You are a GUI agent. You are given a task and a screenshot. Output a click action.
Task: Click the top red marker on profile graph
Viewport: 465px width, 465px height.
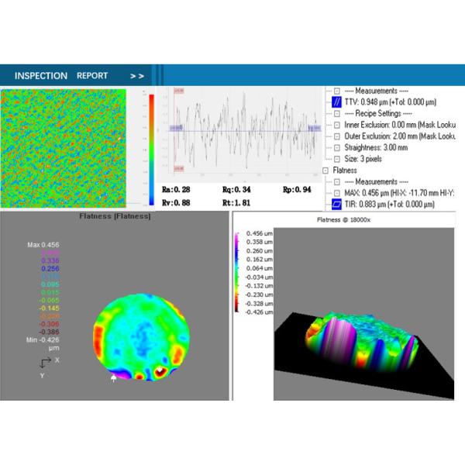point(178,91)
